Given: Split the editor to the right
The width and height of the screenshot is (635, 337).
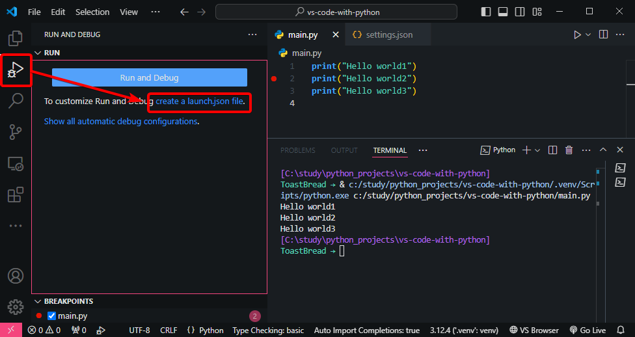Looking at the screenshot, I should pyautogui.click(x=603, y=34).
